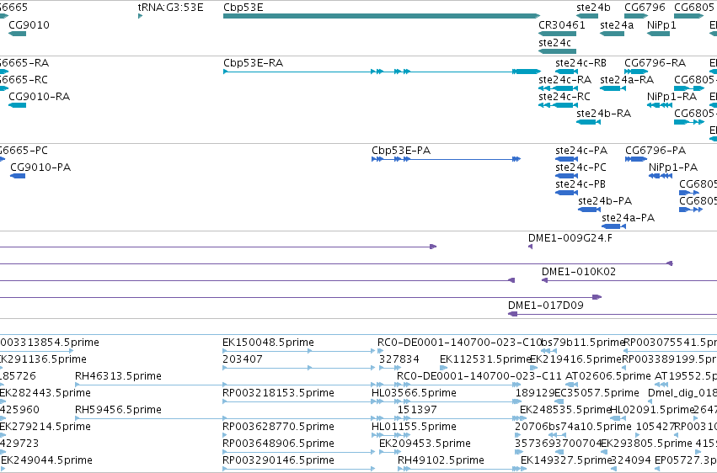The width and height of the screenshot is (717, 473).
Task: Select the NiPp1-PA protein label
Action: click(x=673, y=167)
